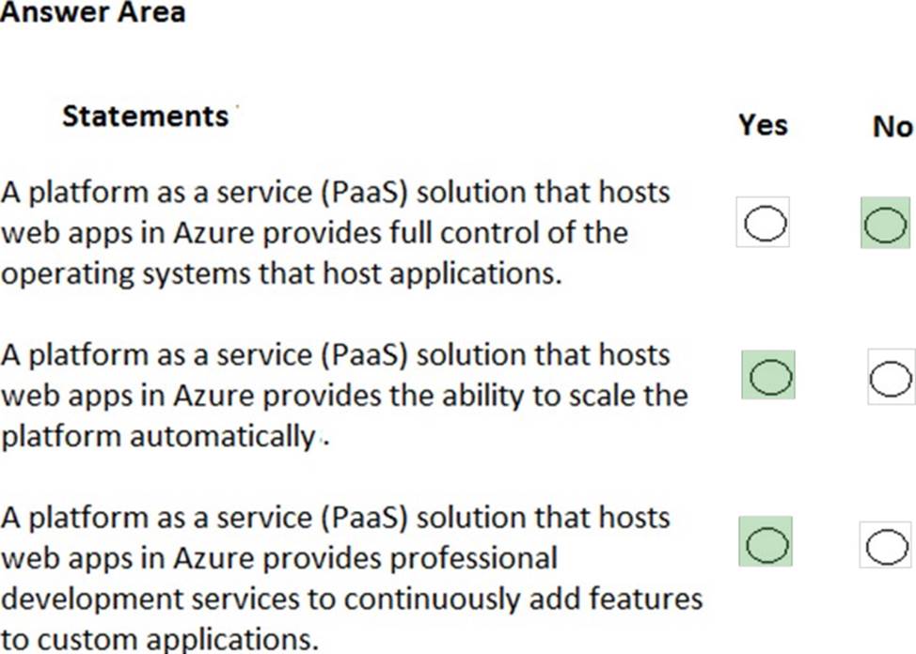Viewport: 916px width, 654px height.
Task: Choose No for the automatic scaling statement
Action: tap(890, 378)
